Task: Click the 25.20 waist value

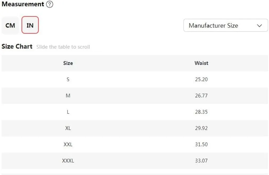Action: click(x=201, y=79)
